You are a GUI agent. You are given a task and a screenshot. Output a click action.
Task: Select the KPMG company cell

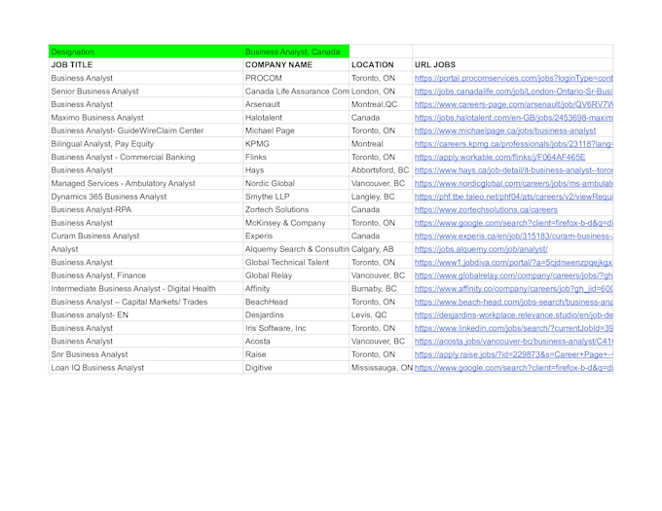coord(296,144)
